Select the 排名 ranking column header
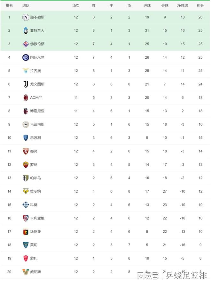This screenshot has height=283, width=211. [9, 5]
